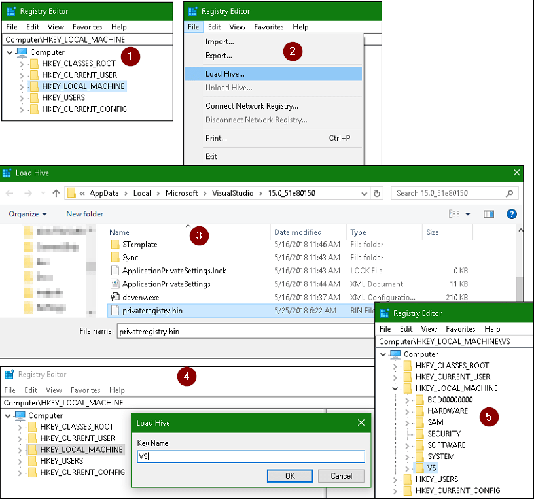The width and height of the screenshot is (534, 499).
Task: Click the Up arrow to go to parent folder
Action: [56, 193]
